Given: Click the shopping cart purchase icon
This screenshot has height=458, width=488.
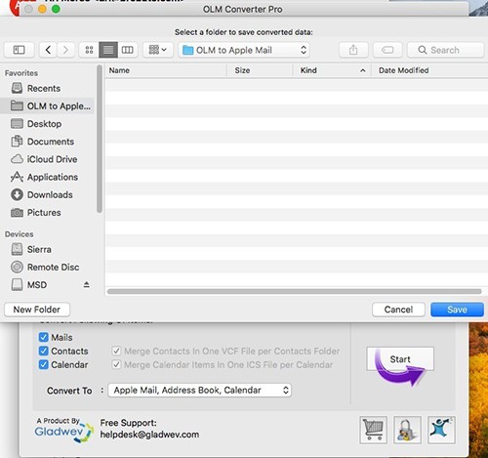Looking at the screenshot, I should coord(374,430).
